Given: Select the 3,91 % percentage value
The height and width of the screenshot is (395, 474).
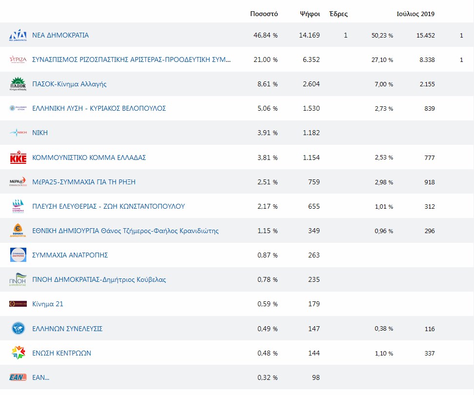Looking at the screenshot, I should point(268,133).
